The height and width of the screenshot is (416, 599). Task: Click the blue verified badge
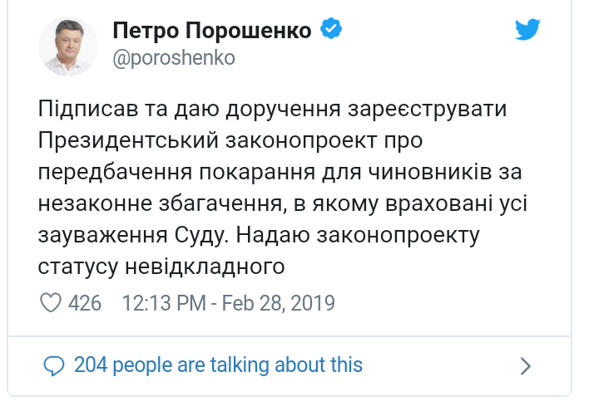332,32
